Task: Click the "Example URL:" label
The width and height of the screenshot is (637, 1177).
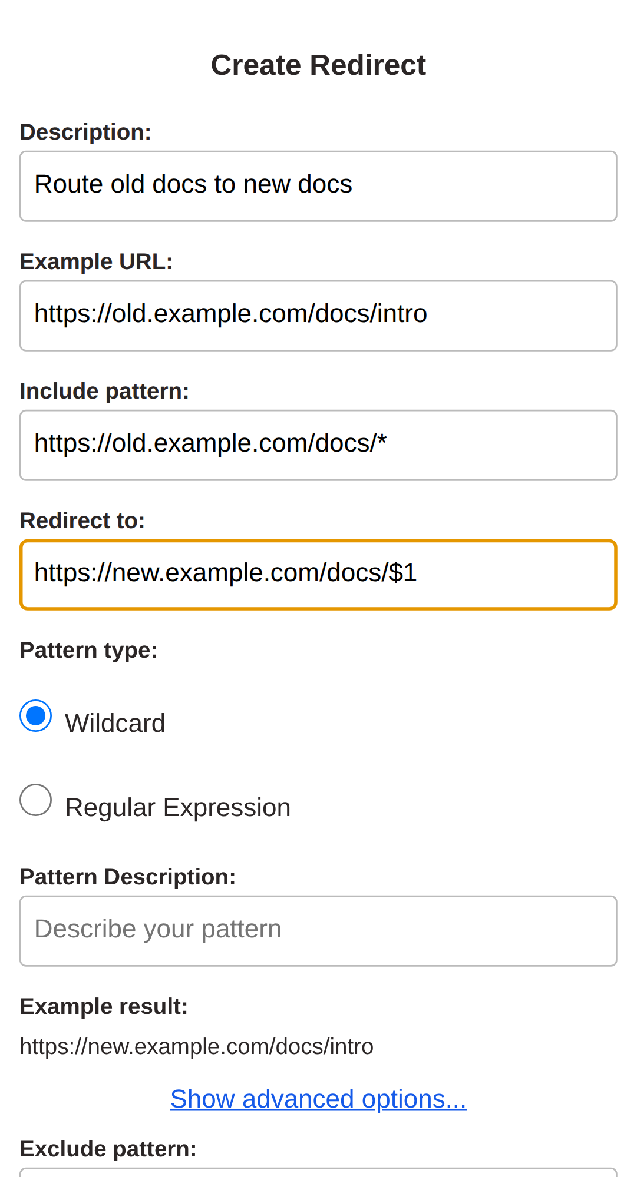Action: point(96,261)
